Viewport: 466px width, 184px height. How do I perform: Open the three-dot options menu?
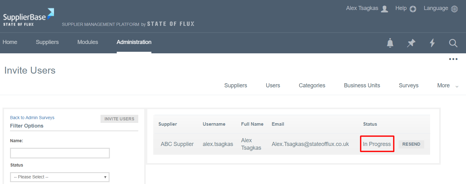point(453,59)
